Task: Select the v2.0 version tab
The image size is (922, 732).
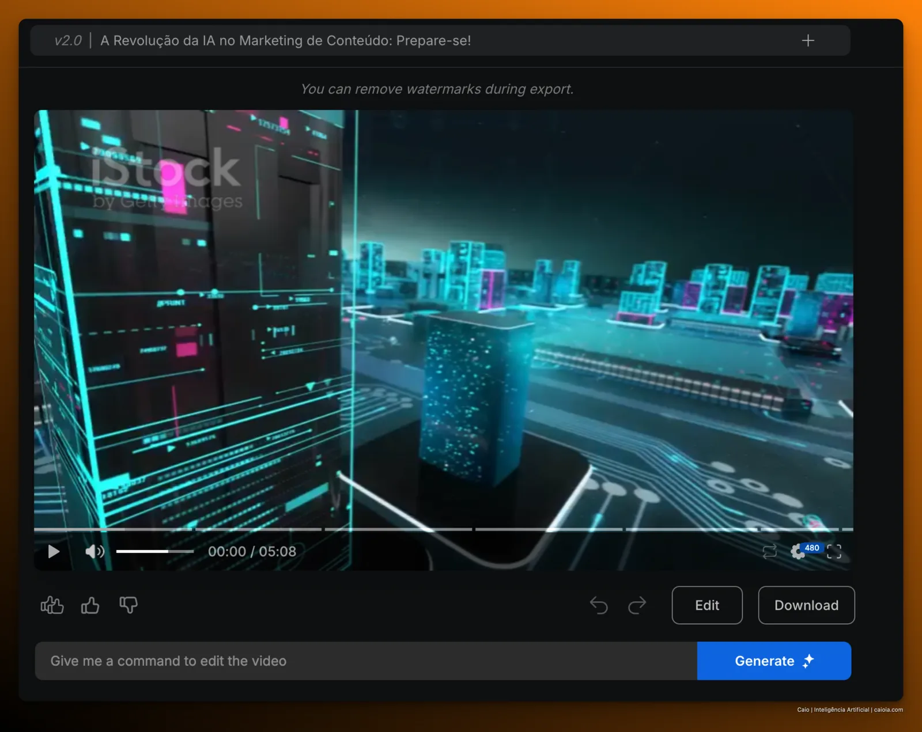Action: pyautogui.click(x=68, y=40)
